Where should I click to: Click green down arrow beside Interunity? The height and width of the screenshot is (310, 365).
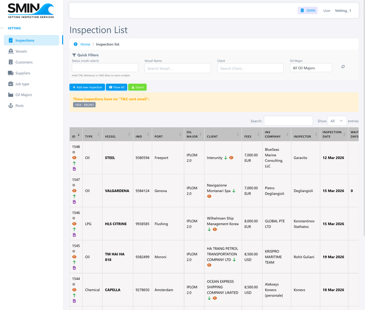point(226,158)
